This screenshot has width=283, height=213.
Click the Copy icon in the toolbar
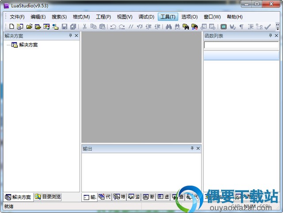coord(93,27)
